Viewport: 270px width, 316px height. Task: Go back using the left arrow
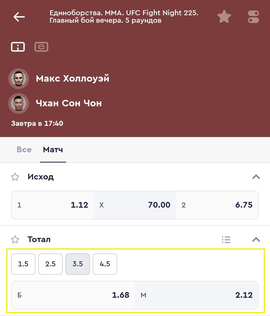pyautogui.click(x=19, y=17)
